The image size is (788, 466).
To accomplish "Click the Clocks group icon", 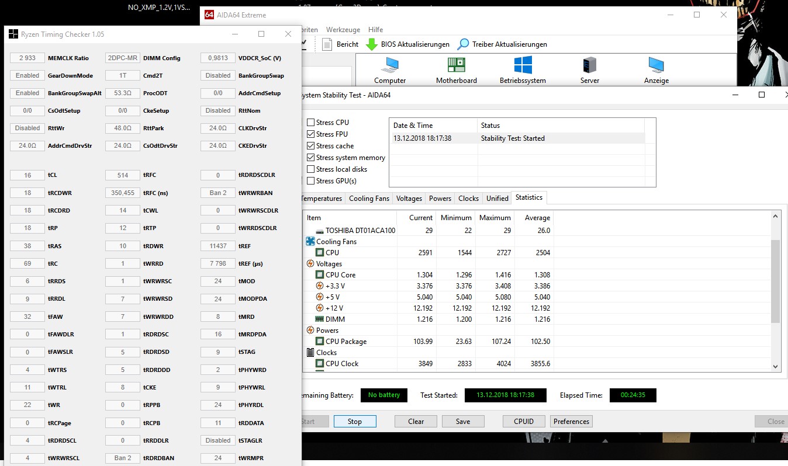I will [x=310, y=352].
